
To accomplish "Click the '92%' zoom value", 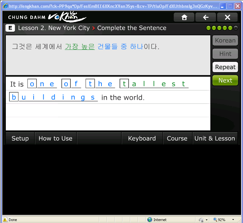I will tap(221, 220).
